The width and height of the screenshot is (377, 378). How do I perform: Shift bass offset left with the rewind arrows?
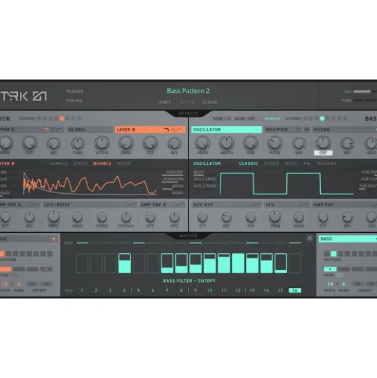click(x=358, y=284)
